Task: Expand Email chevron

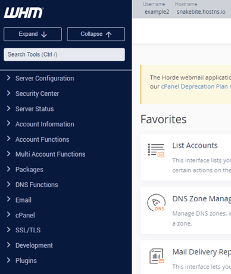Action: (8, 200)
